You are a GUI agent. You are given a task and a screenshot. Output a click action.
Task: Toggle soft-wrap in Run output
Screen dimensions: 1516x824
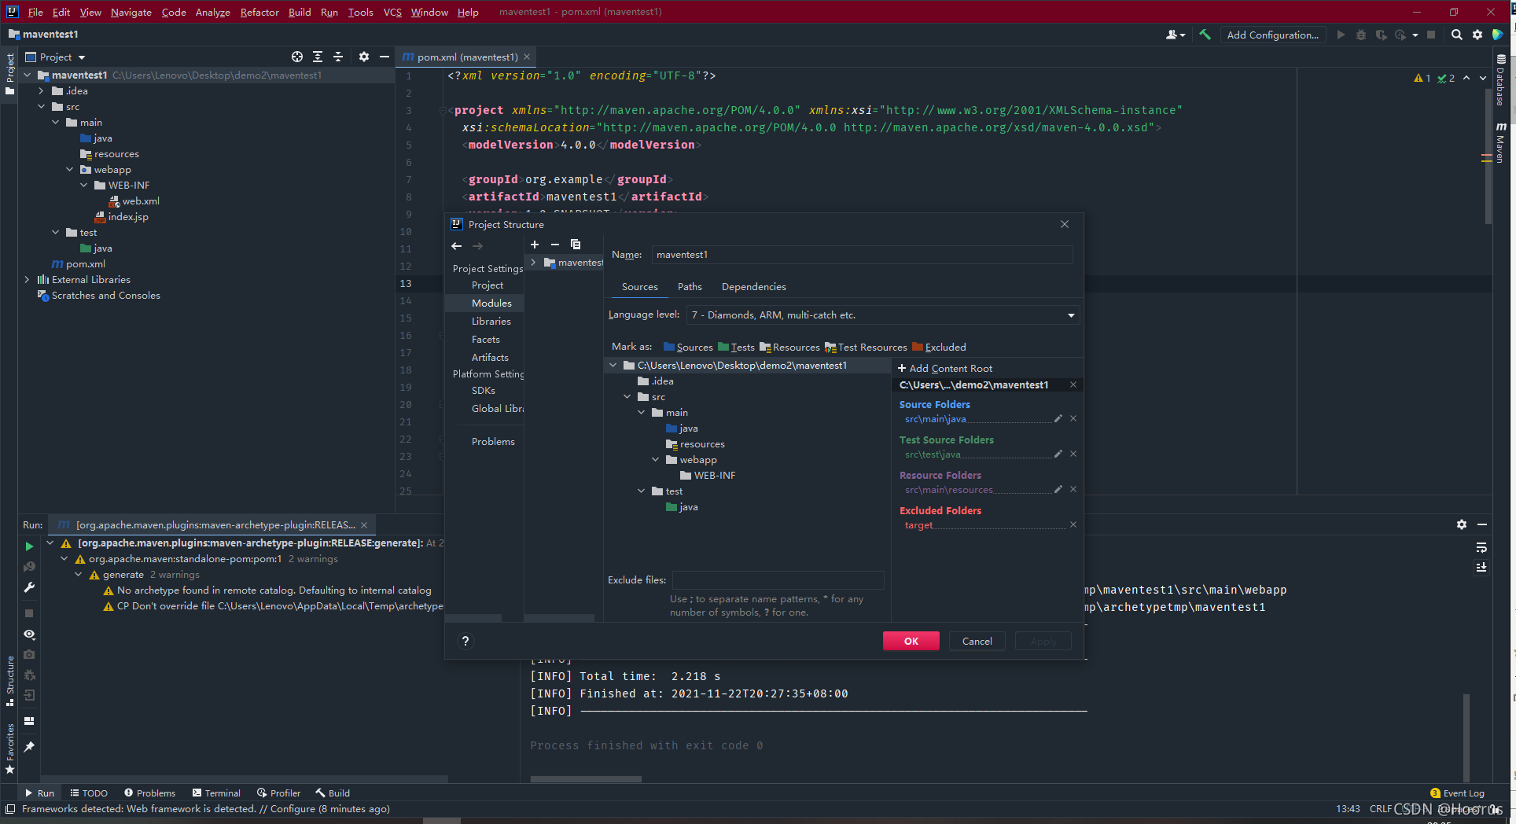(x=1481, y=547)
